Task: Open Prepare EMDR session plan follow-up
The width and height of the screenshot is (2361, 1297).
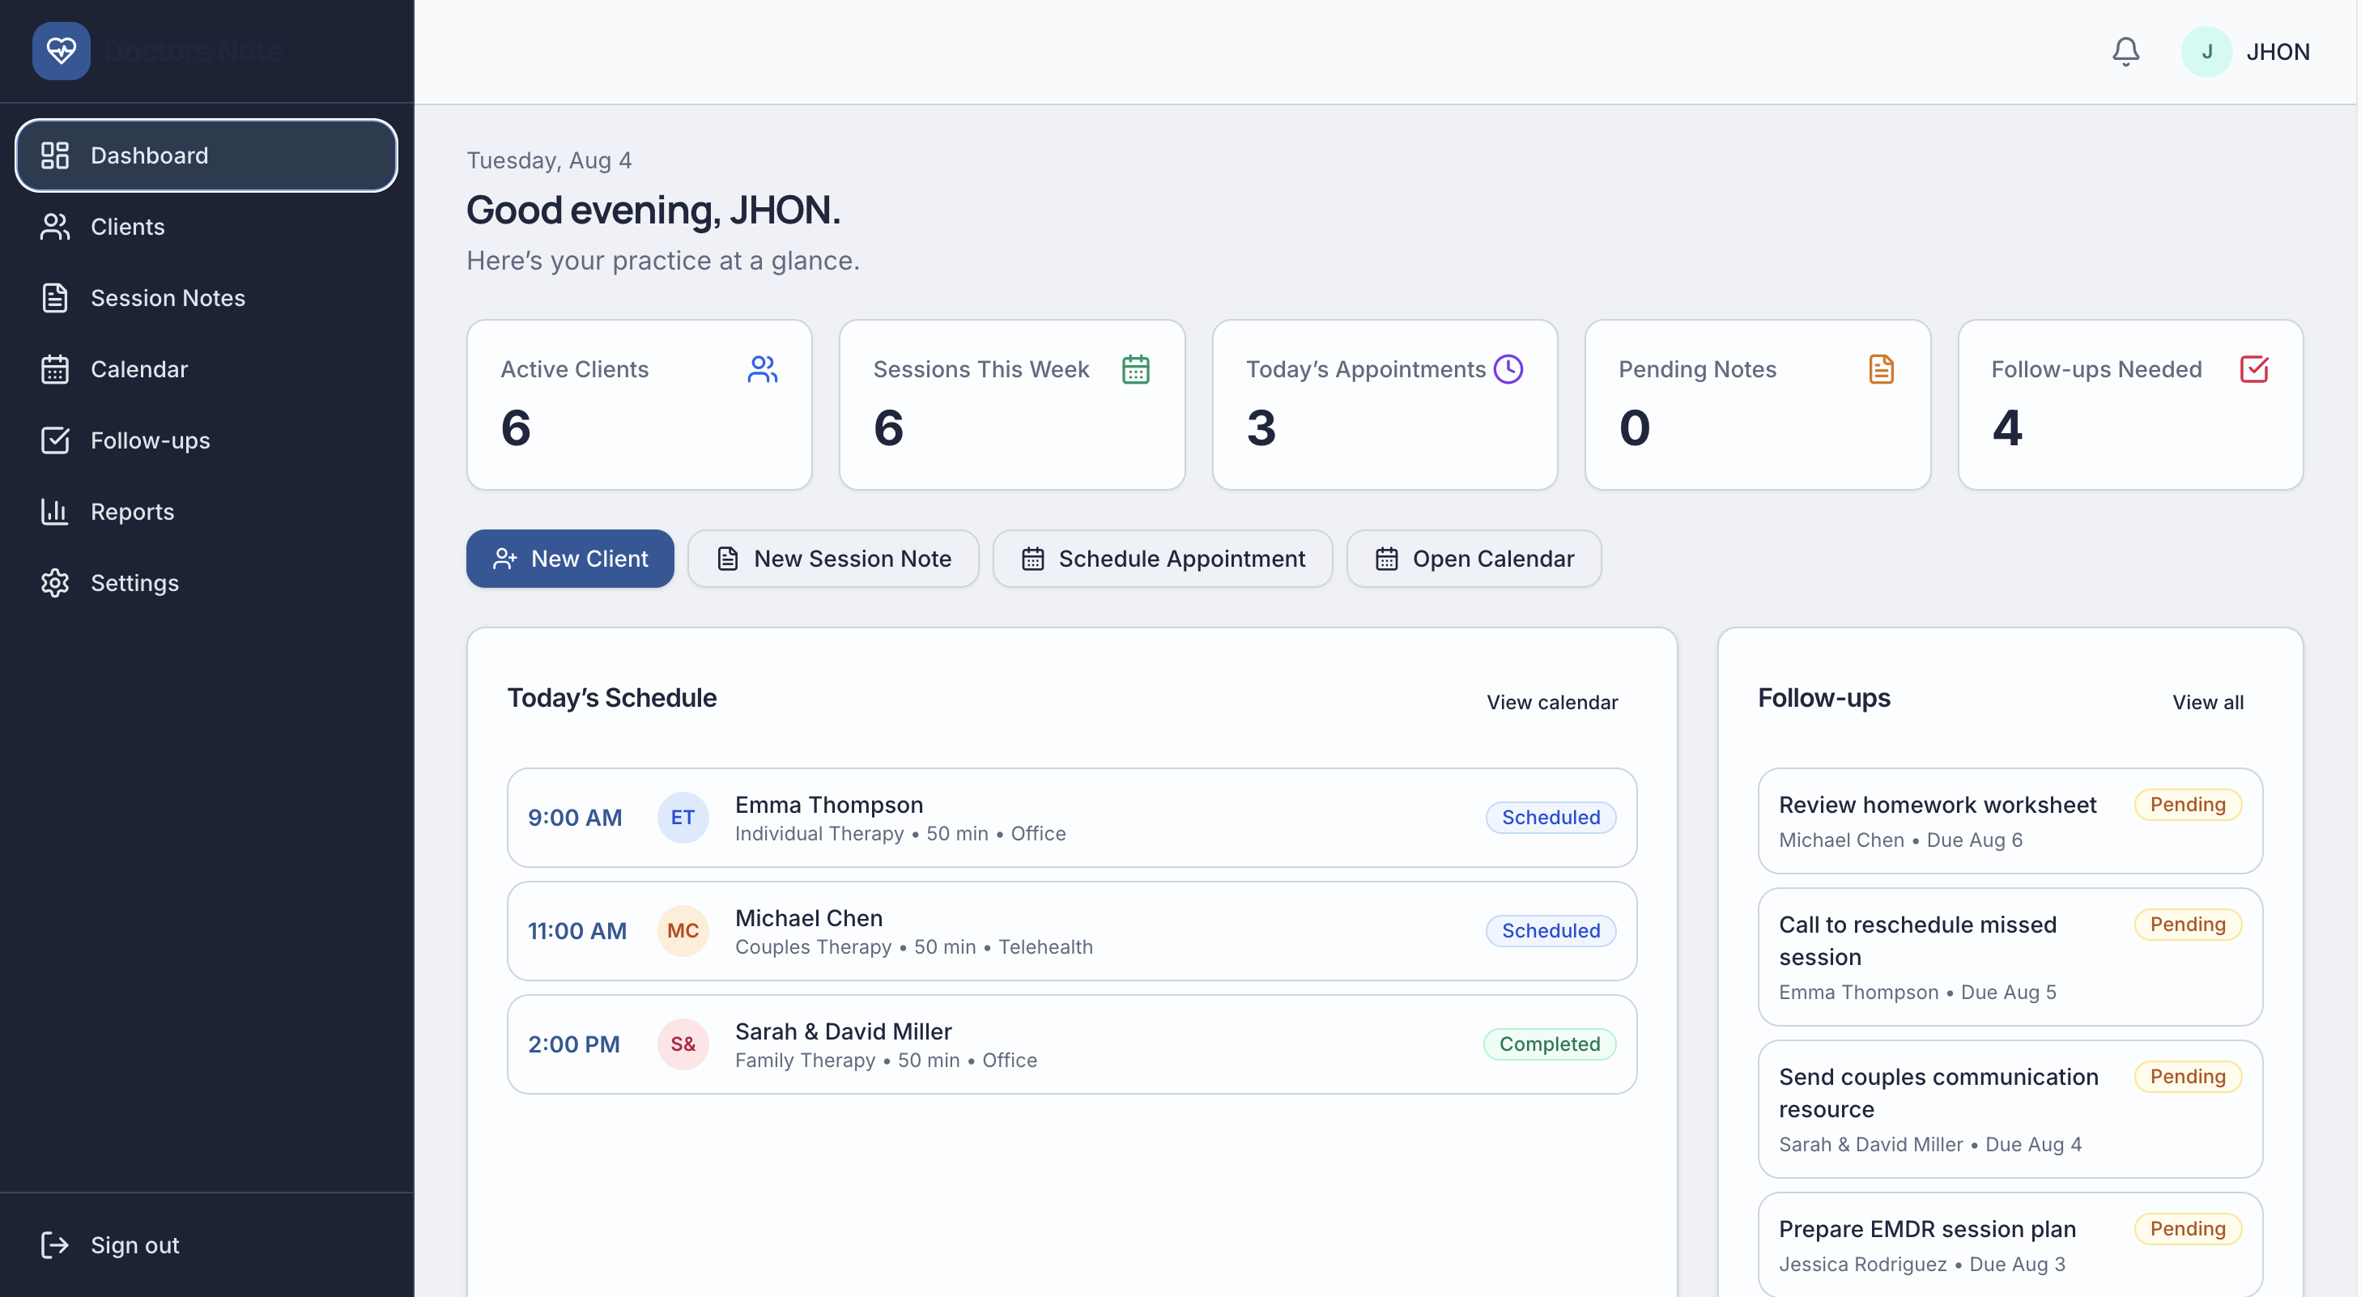Action: pos(2010,1244)
